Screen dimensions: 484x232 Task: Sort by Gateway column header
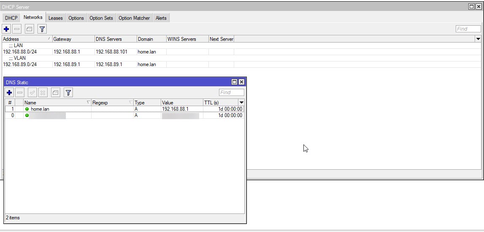pos(73,39)
